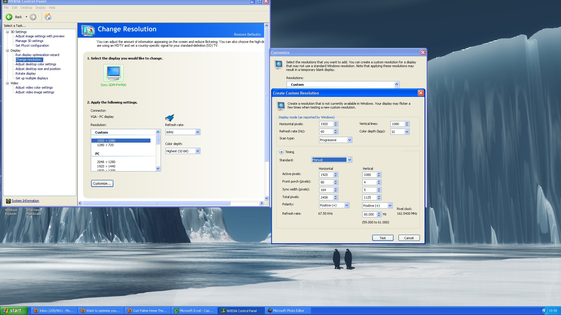The width and height of the screenshot is (561, 315).
Task: Open the Desktop menu
Action: point(26,8)
